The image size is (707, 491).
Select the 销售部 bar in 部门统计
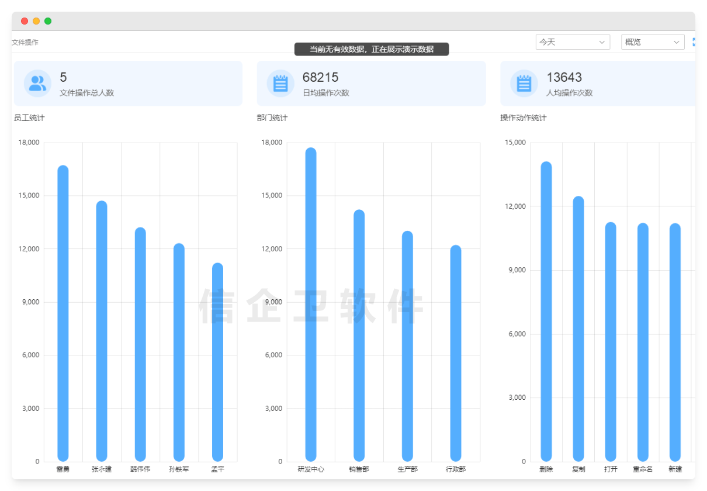point(359,336)
